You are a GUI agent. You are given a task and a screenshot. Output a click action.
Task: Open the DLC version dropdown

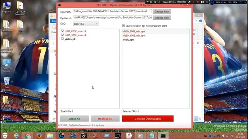[86, 24]
